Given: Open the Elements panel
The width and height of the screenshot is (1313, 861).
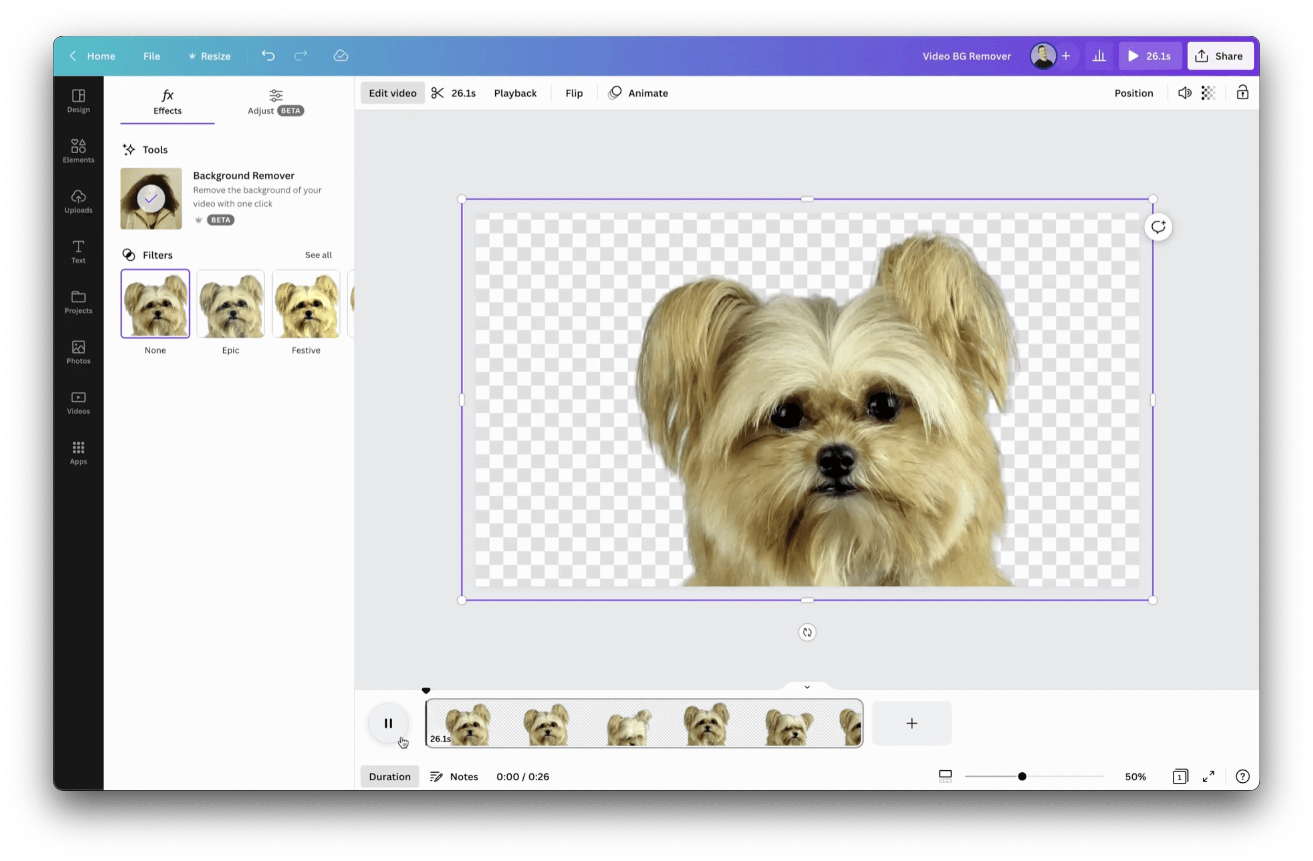Looking at the screenshot, I should tap(78, 149).
